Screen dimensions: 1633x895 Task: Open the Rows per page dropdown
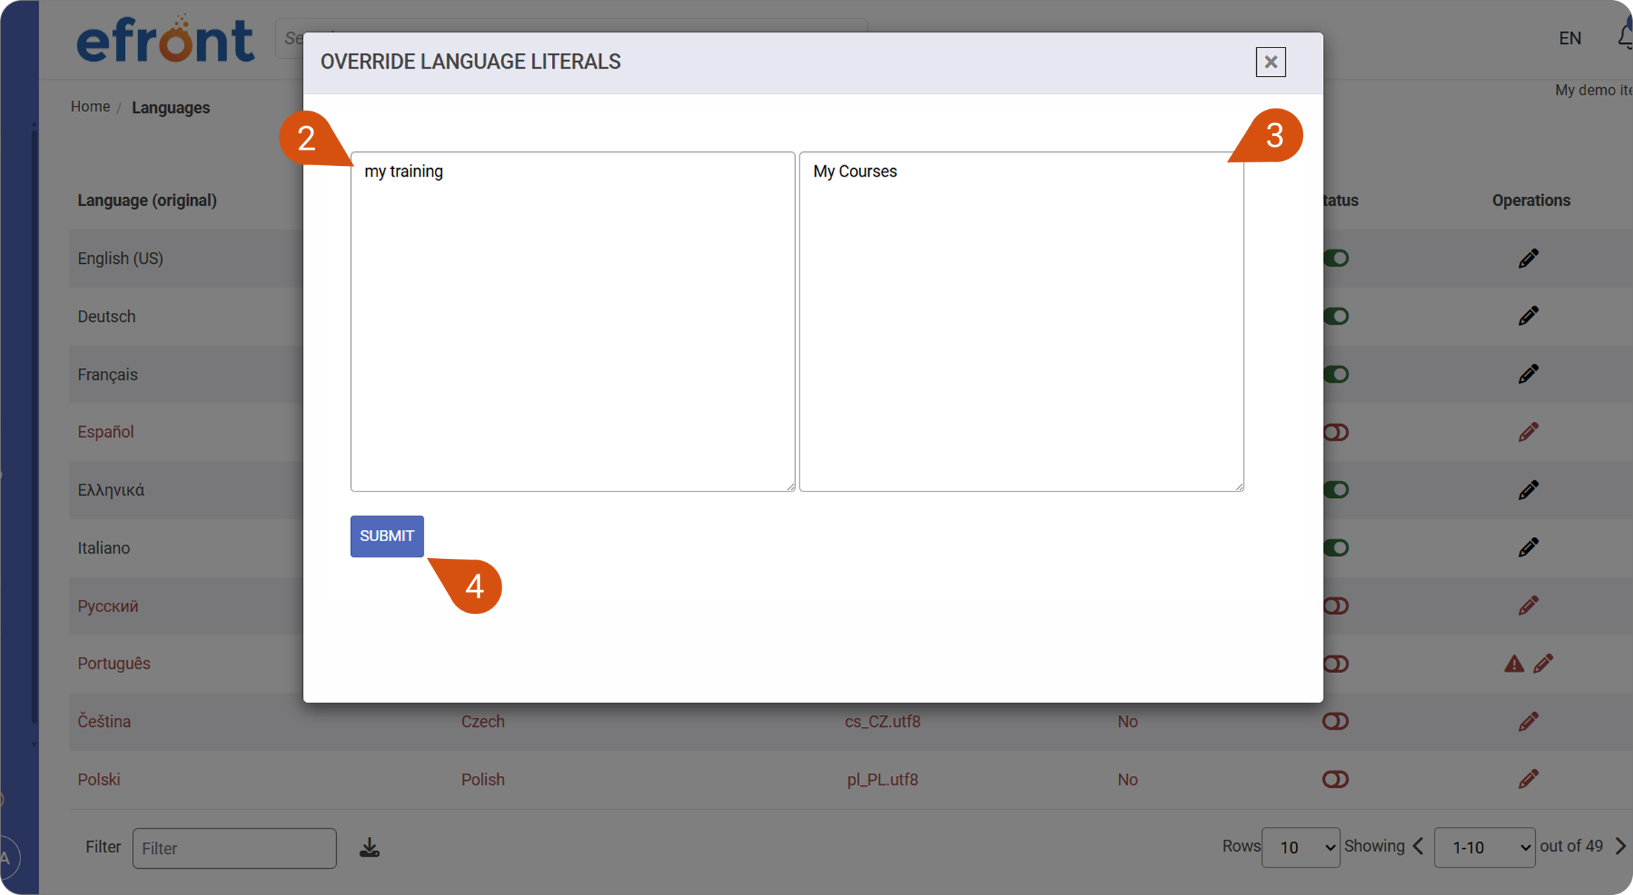[1301, 847]
